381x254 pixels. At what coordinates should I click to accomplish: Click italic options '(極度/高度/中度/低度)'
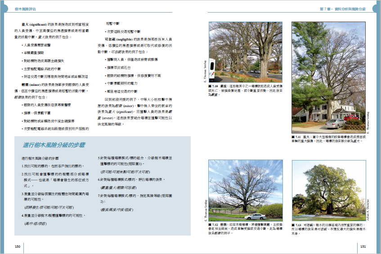[117, 210]
